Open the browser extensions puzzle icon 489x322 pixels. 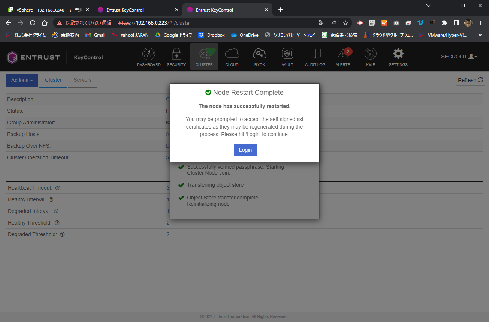(444, 23)
